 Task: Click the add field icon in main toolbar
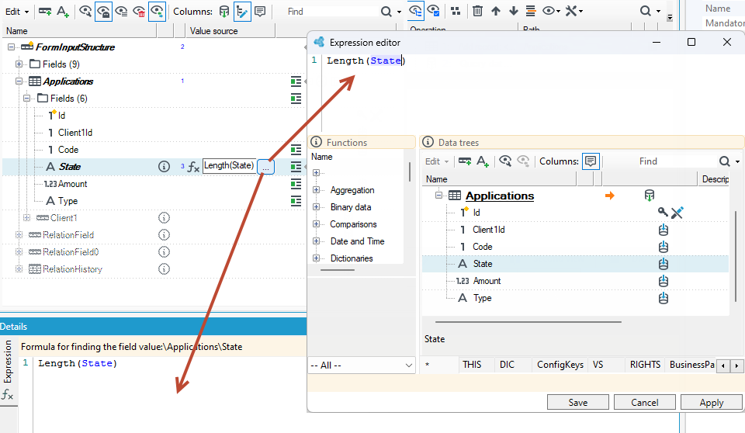tap(45, 12)
